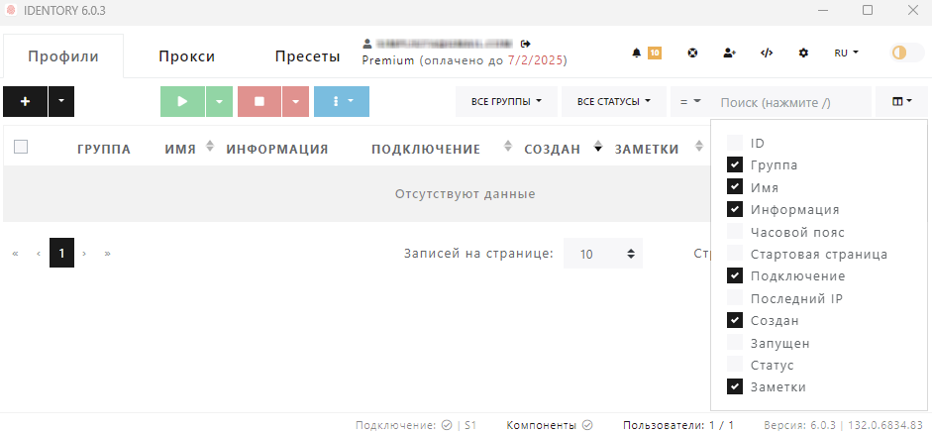932x434 pixels.
Task: Stop profiles with red stop button
Action: click(x=259, y=102)
